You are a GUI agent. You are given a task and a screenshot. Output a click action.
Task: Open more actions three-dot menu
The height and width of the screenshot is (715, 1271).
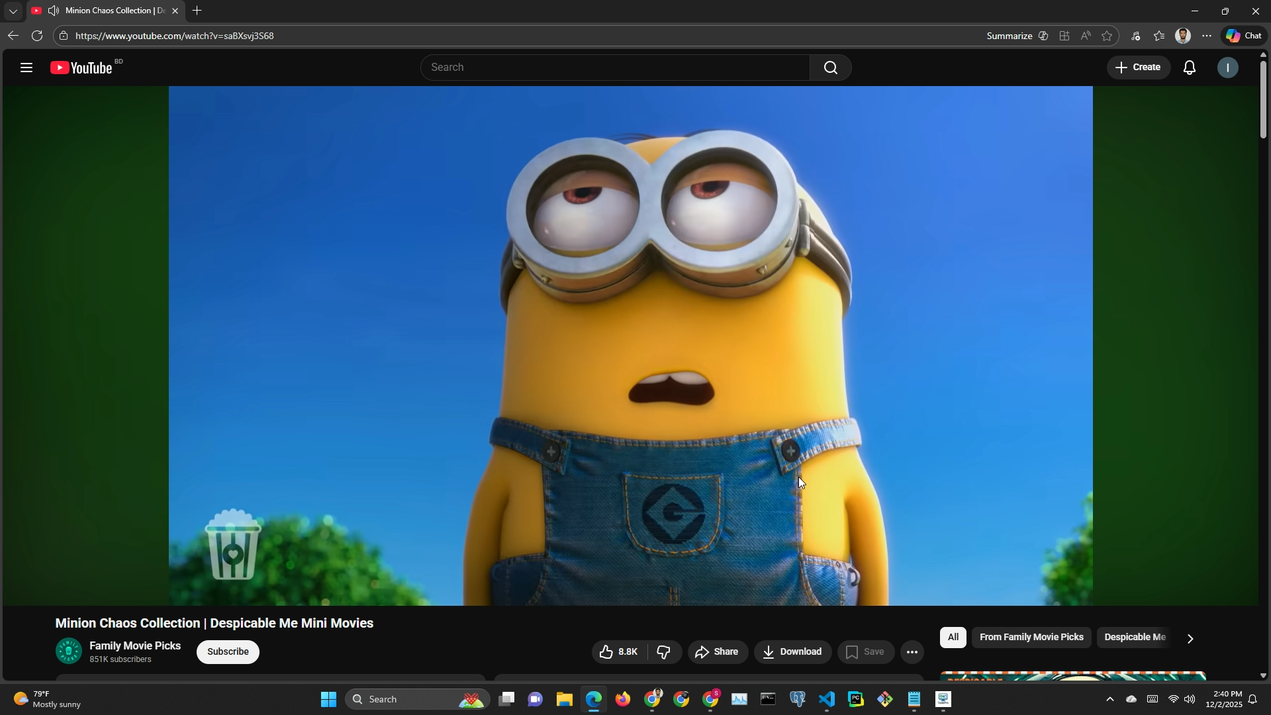[x=912, y=653]
